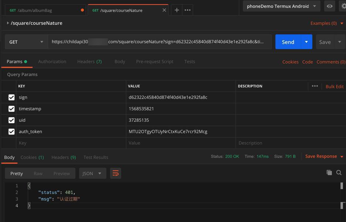Open the Comments (0) link
This screenshot has width=346, height=222.
click(x=331, y=62)
